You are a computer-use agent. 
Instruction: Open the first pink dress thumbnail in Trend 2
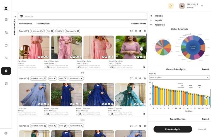pyautogui.click(x=34, y=47)
